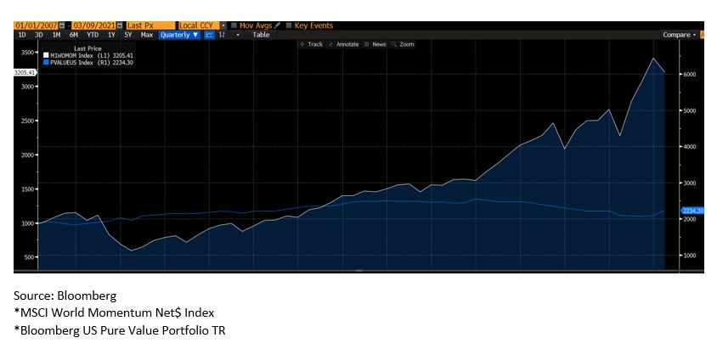Image resolution: width=717 pixels, height=349 pixels.
Task: Activate Track crosshair tool
Action: click(x=312, y=44)
